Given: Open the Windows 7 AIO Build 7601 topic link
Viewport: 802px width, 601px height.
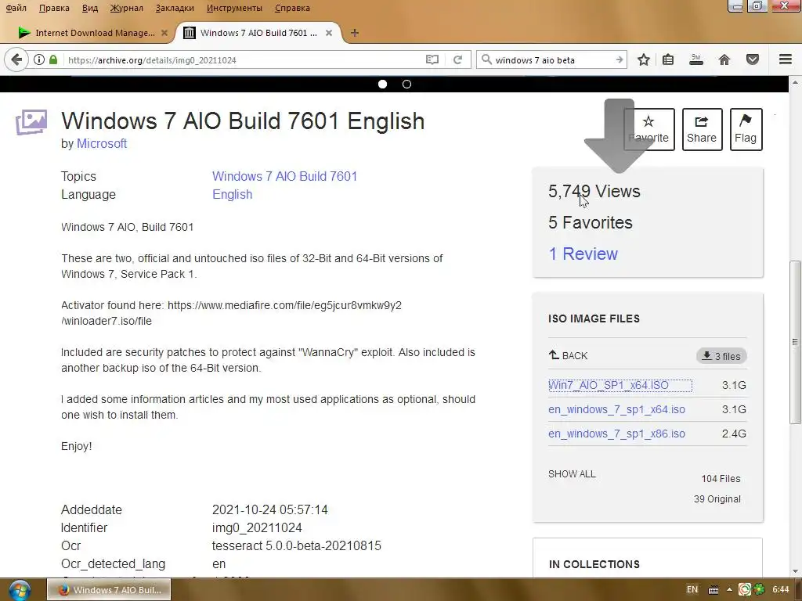Looking at the screenshot, I should pyautogui.click(x=284, y=176).
